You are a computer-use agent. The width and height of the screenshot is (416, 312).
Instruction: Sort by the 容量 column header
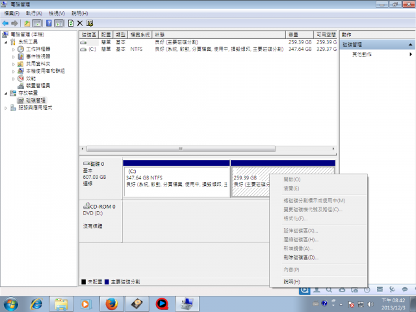[x=300, y=34]
